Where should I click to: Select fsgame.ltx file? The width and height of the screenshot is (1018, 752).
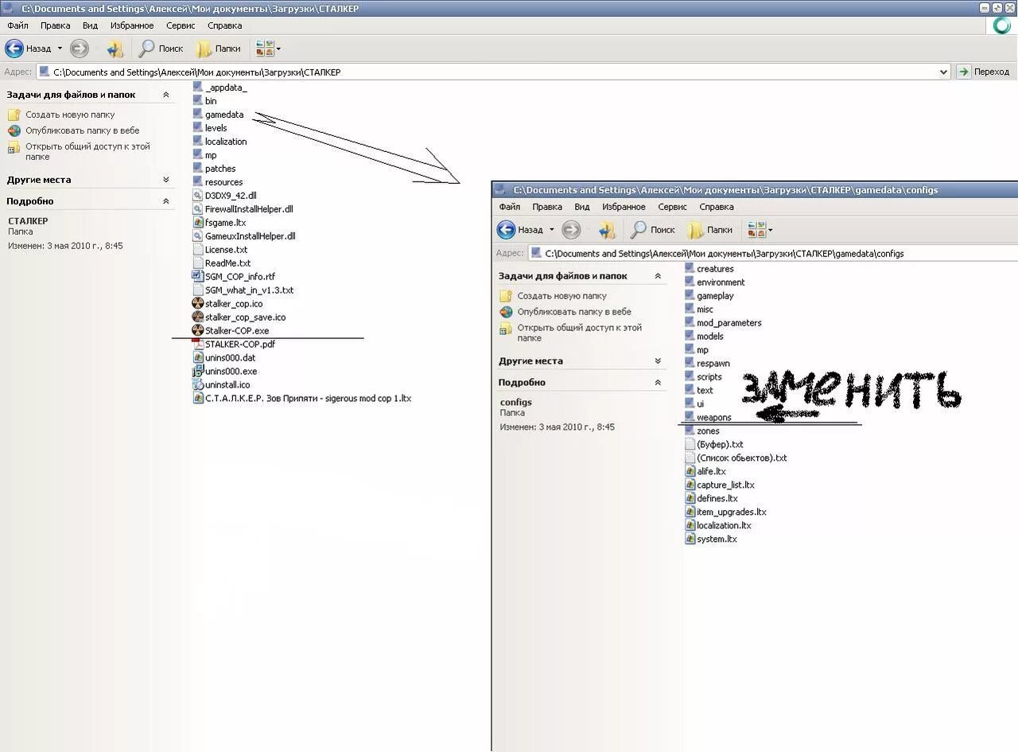220,223
